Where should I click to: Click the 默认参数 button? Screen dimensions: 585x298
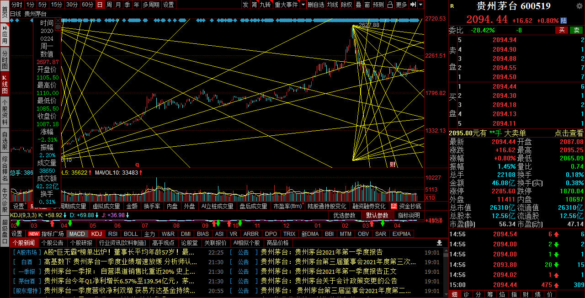[377, 215]
